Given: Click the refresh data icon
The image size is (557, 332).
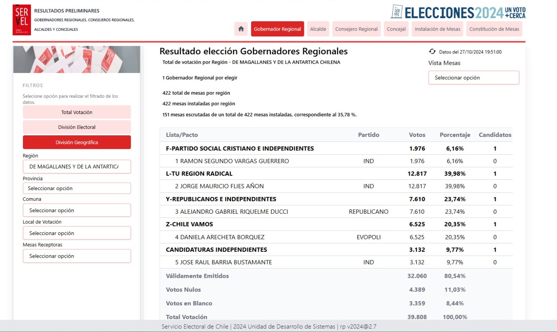Looking at the screenshot, I should point(432,52).
